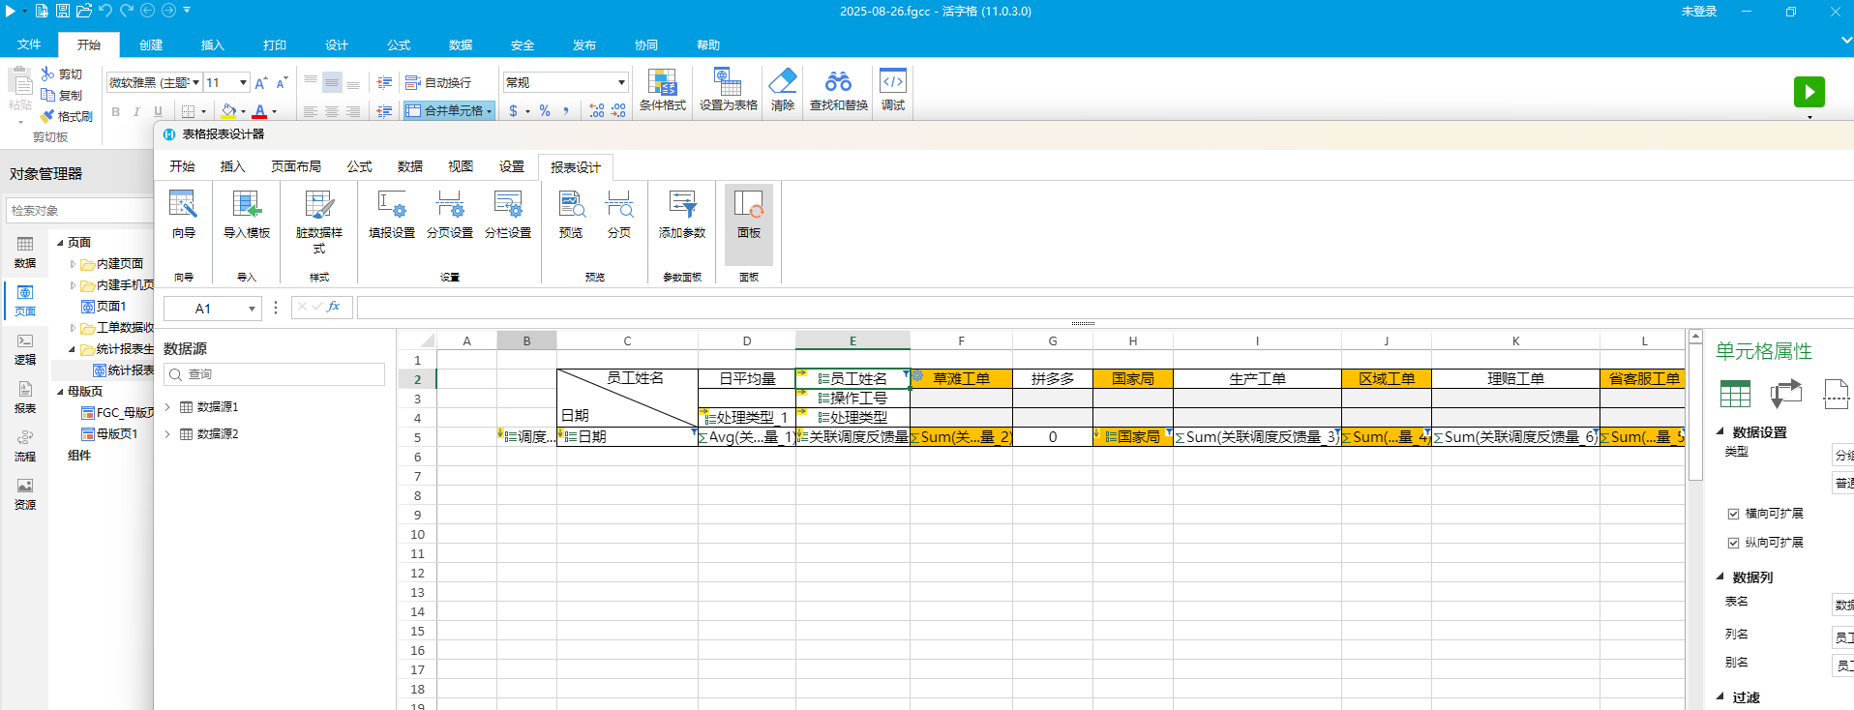Click the percent style button
Image resolution: width=1854 pixels, height=710 pixels.
pyautogui.click(x=545, y=111)
